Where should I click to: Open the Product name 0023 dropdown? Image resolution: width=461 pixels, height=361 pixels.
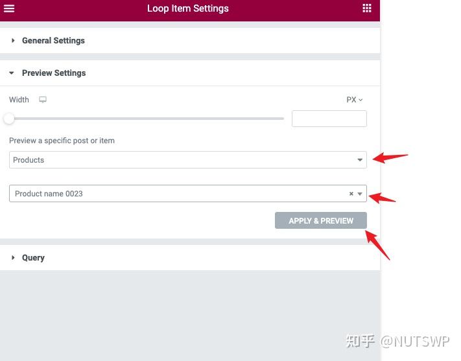[x=188, y=193]
